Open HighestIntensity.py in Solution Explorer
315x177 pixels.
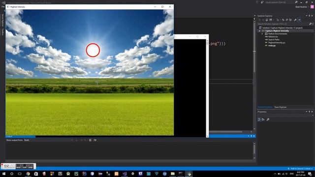277,43
